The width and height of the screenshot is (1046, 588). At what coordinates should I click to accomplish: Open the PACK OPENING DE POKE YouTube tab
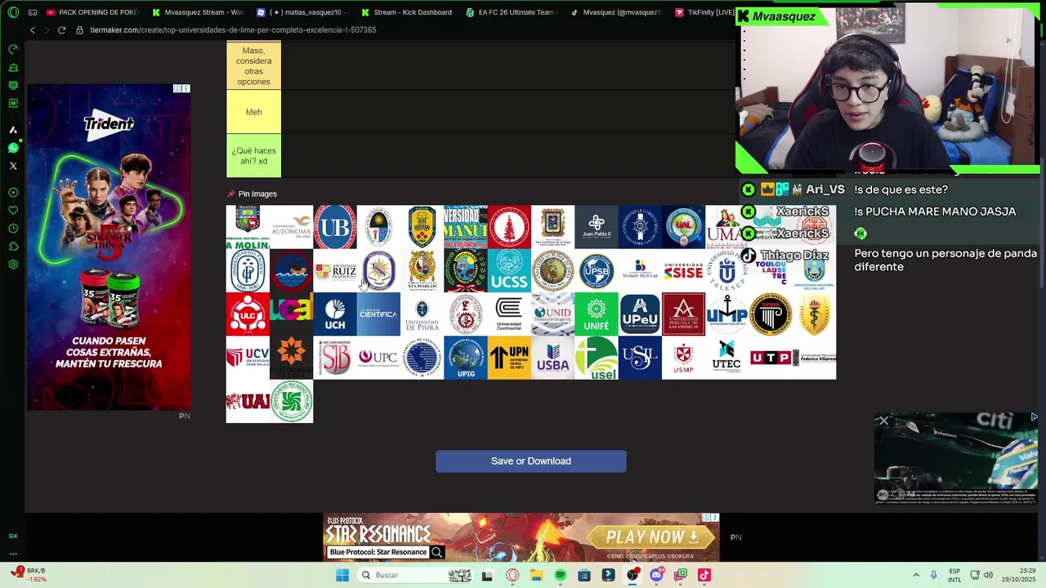click(x=92, y=12)
